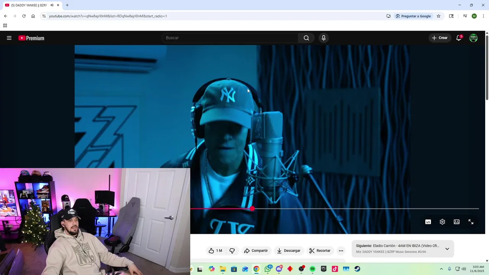Install the app via address bar icon
The height and width of the screenshot is (275, 489).
pos(389,16)
